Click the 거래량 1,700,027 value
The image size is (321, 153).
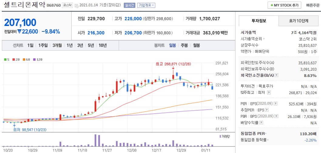point(210,19)
